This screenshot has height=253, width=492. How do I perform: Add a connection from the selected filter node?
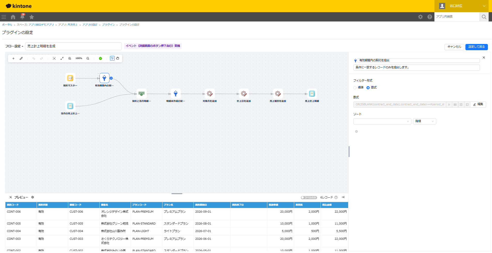pyautogui.click(x=111, y=78)
